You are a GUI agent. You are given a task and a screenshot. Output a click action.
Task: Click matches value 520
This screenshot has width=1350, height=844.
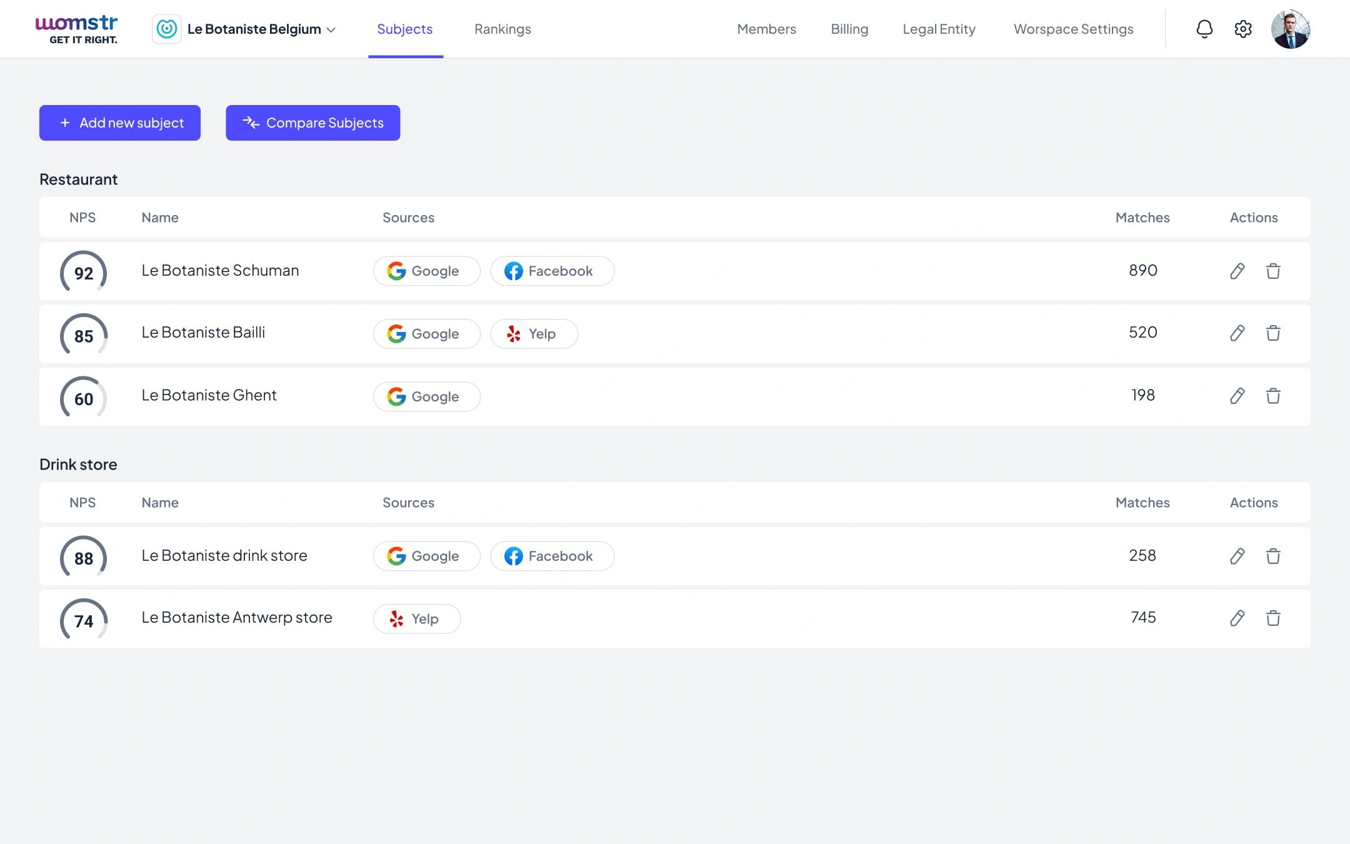point(1142,332)
